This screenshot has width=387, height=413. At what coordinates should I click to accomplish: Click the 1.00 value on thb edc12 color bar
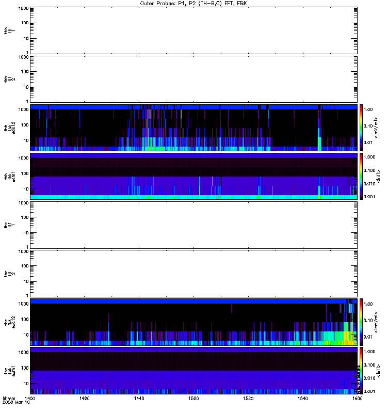coord(368,109)
